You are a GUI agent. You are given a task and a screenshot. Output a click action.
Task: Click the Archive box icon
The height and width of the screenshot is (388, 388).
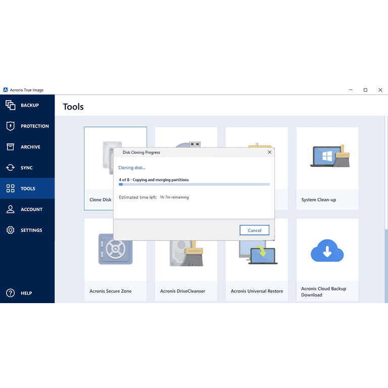coord(11,147)
